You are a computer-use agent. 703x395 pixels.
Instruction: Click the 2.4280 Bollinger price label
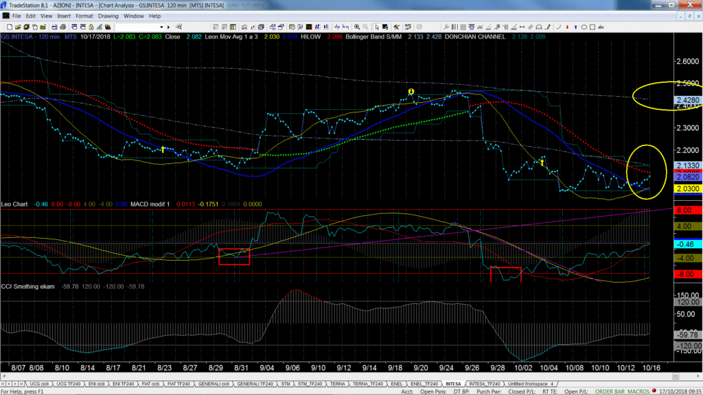(688, 100)
